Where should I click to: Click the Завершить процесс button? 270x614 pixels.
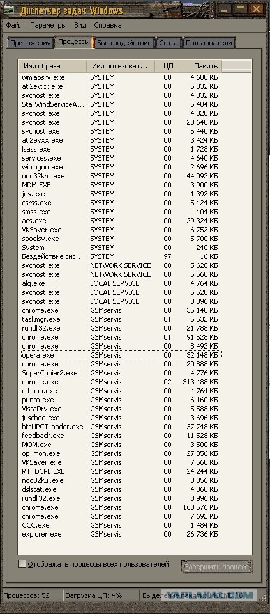click(x=216, y=567)
